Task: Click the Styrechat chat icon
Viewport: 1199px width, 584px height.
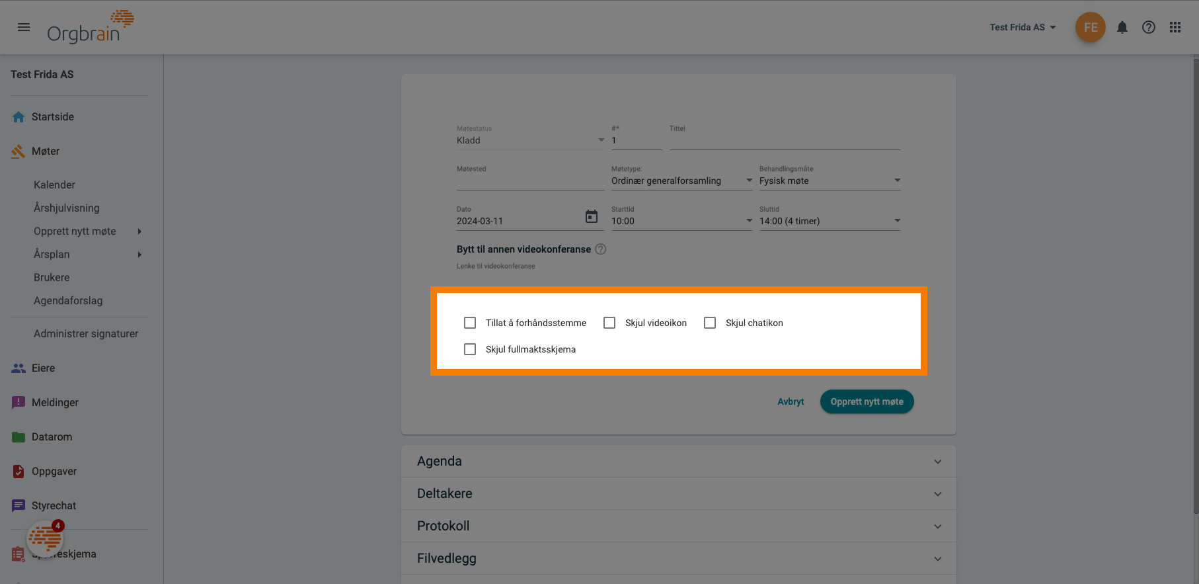Action: [19, 506]
